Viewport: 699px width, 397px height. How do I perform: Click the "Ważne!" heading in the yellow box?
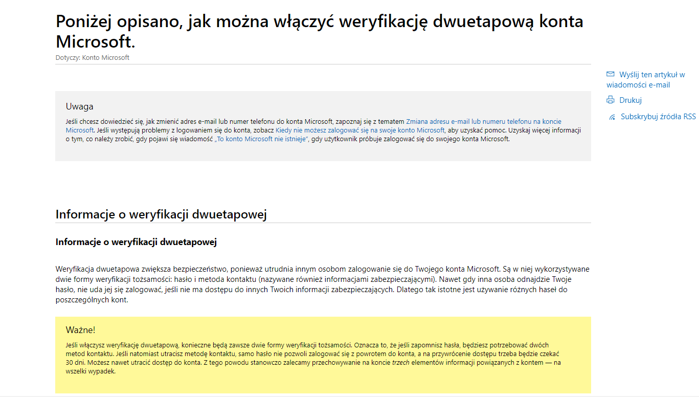[x=81, y=330]
